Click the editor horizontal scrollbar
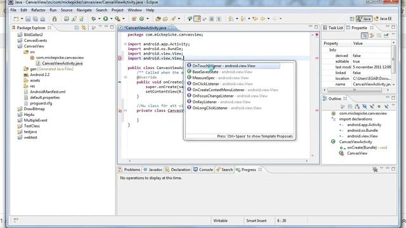The image size is (406, 228). 218,160
